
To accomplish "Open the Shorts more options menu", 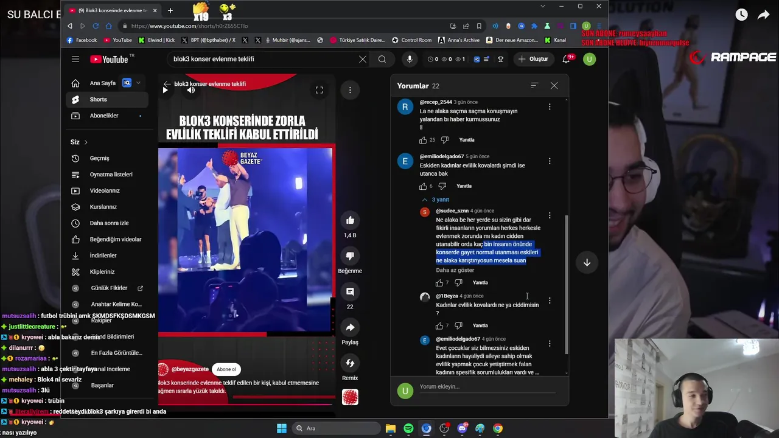I will tap(350, 90).
